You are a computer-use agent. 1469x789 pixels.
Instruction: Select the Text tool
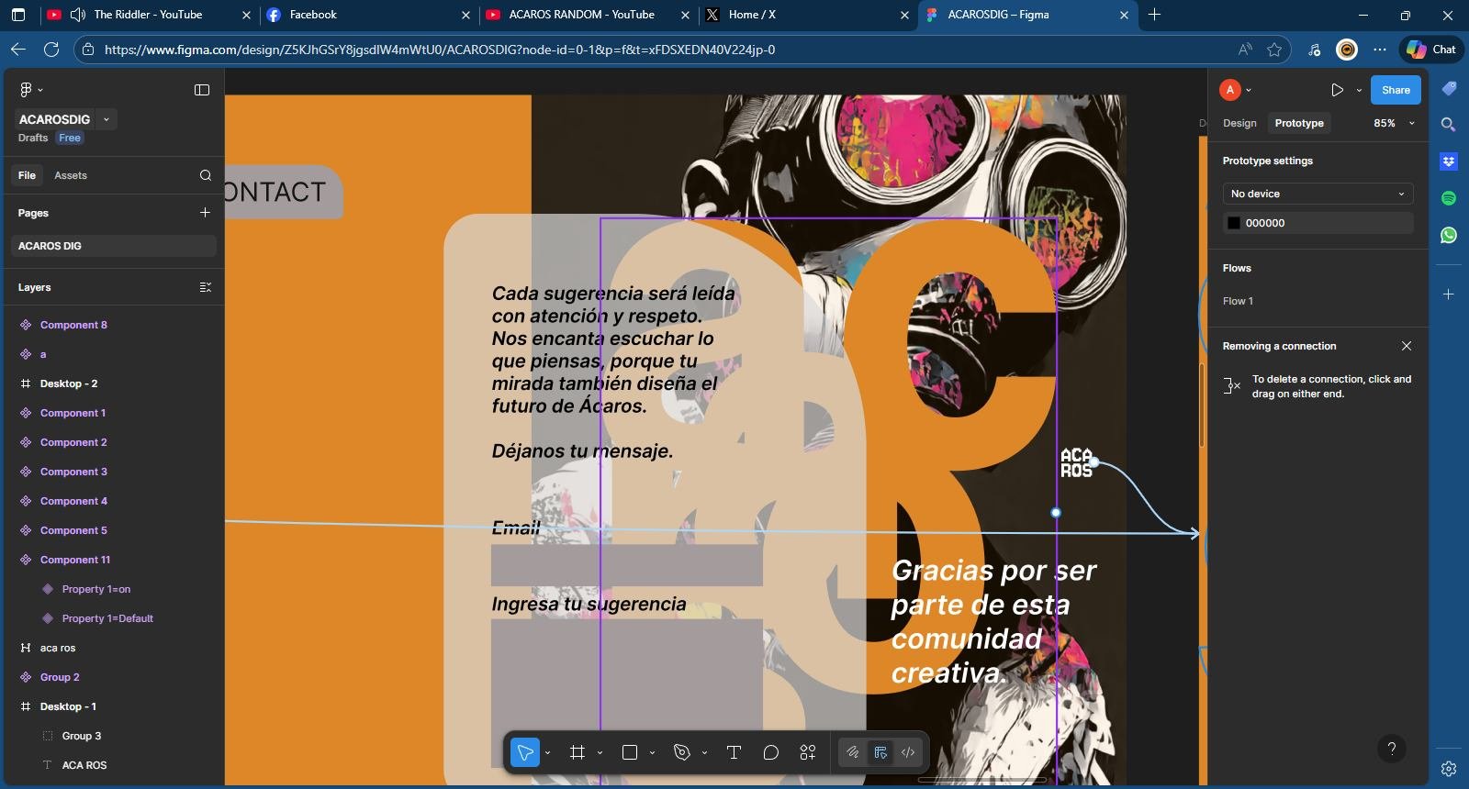(x=734, y=752)
